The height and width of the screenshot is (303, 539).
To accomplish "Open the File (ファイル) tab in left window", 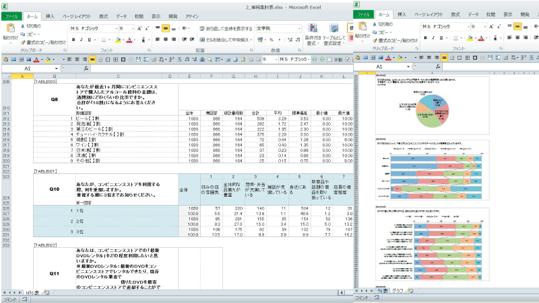I will [11, 16].
